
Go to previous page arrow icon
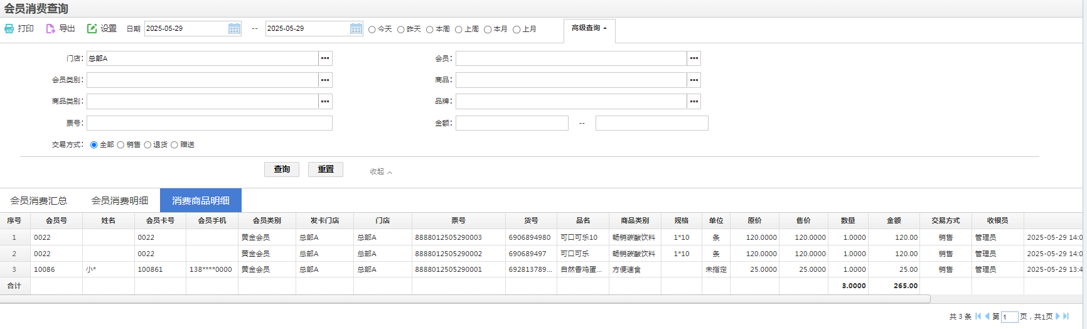point(987,316)
